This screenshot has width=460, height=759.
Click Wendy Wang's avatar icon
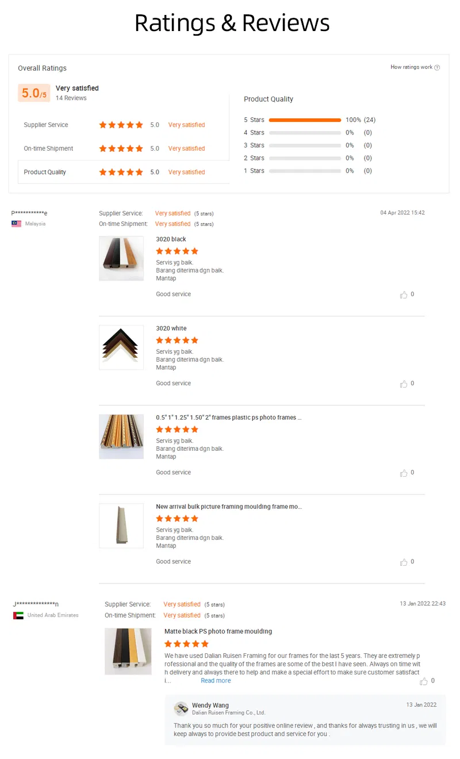point(181,708)
